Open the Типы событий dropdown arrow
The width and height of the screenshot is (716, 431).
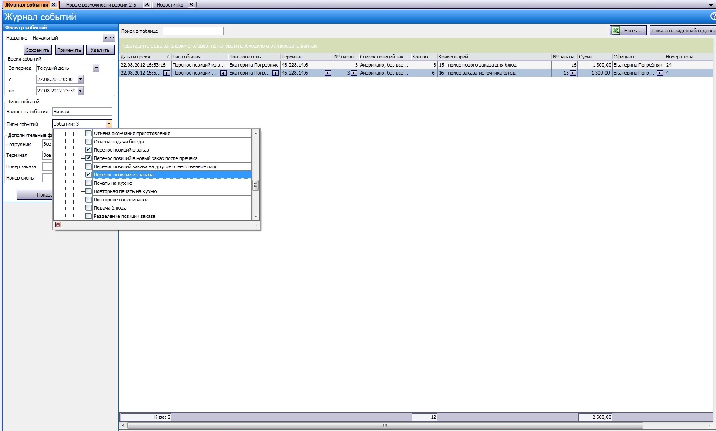pyautogui.click(x=109, y=124)
